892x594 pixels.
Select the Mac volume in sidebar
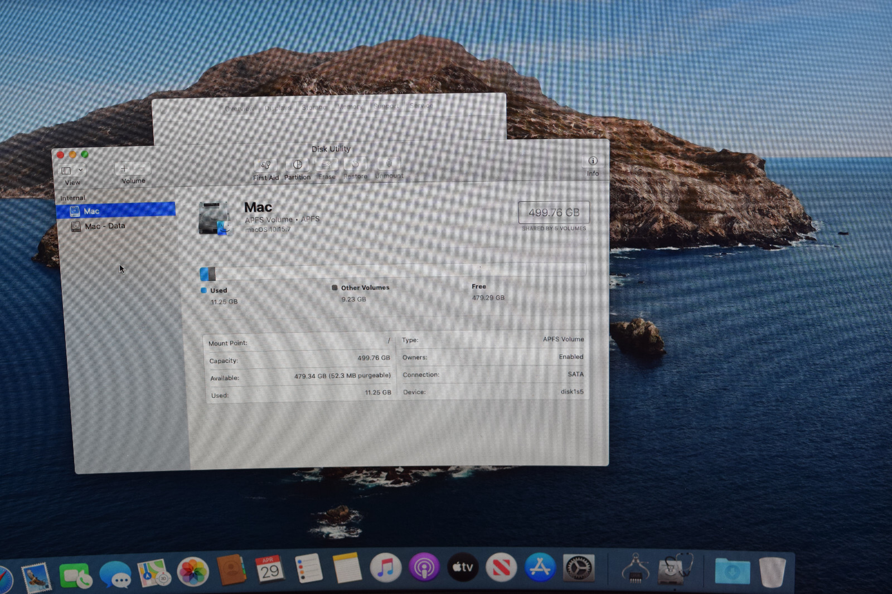(x=116, y=210)
